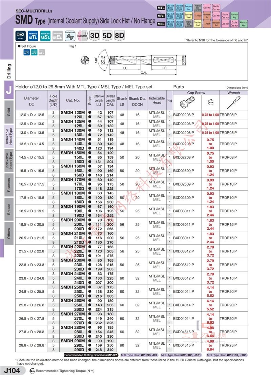Open the Brazed side tab
271x380 pixels.
(9, 209)
